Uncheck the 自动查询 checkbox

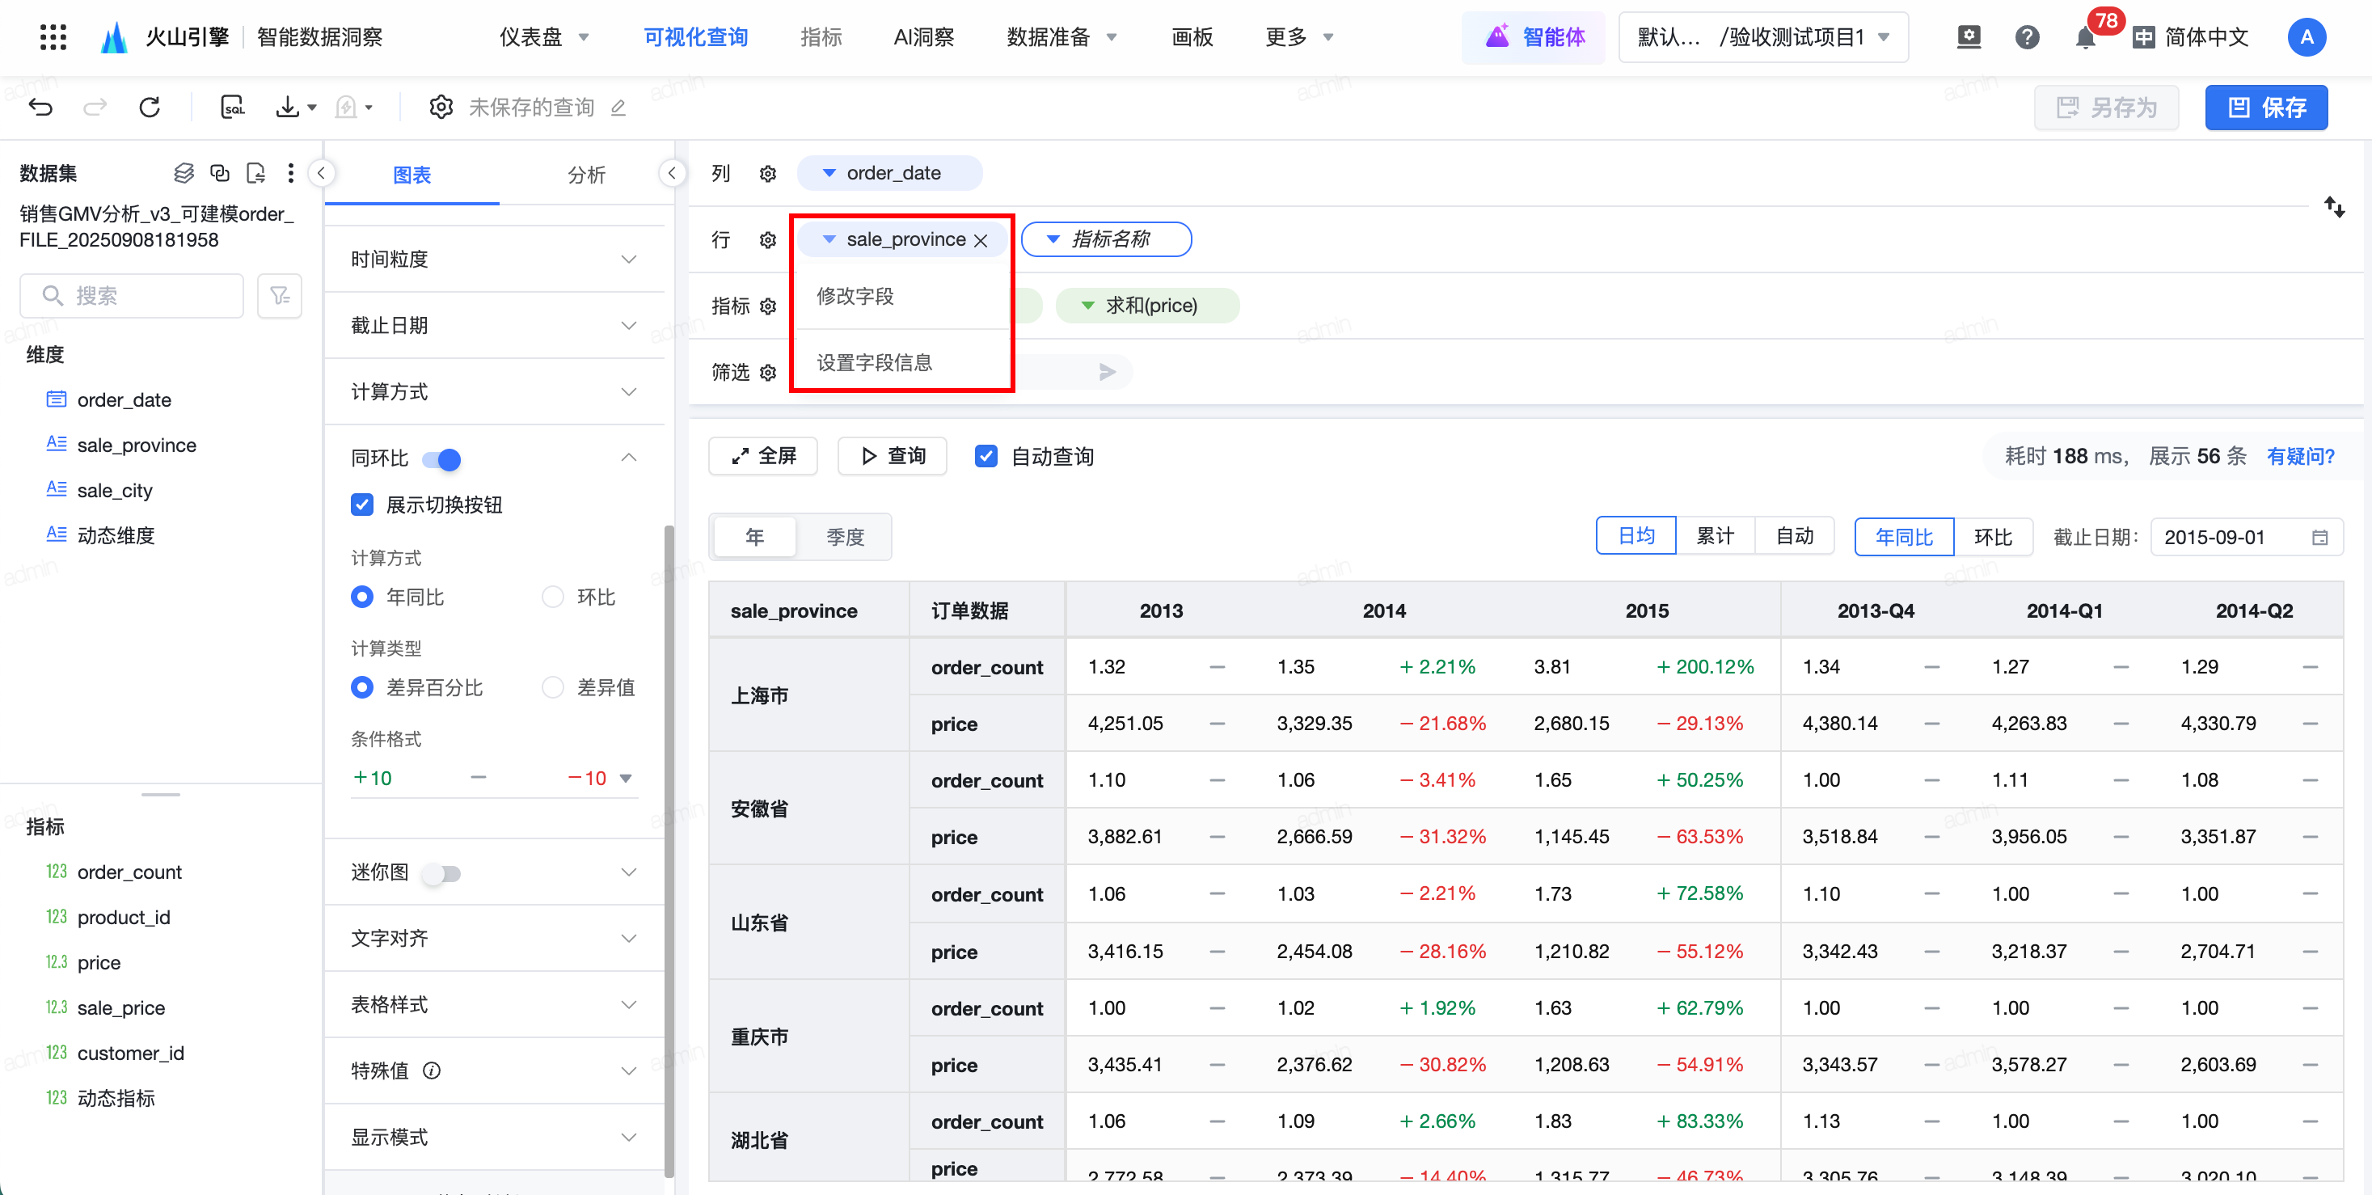[x=986, y=457]
